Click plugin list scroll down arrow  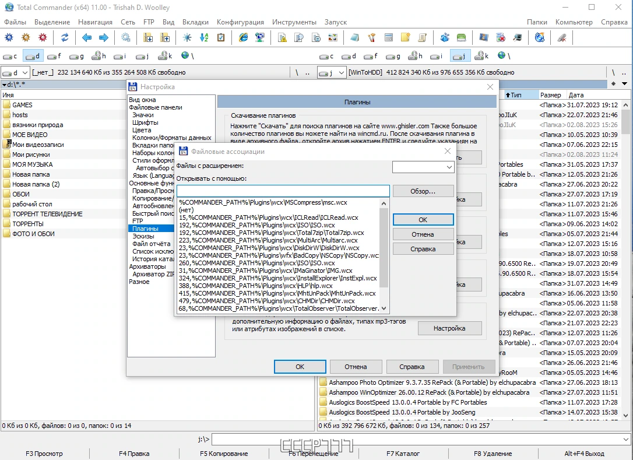(384, 308)
